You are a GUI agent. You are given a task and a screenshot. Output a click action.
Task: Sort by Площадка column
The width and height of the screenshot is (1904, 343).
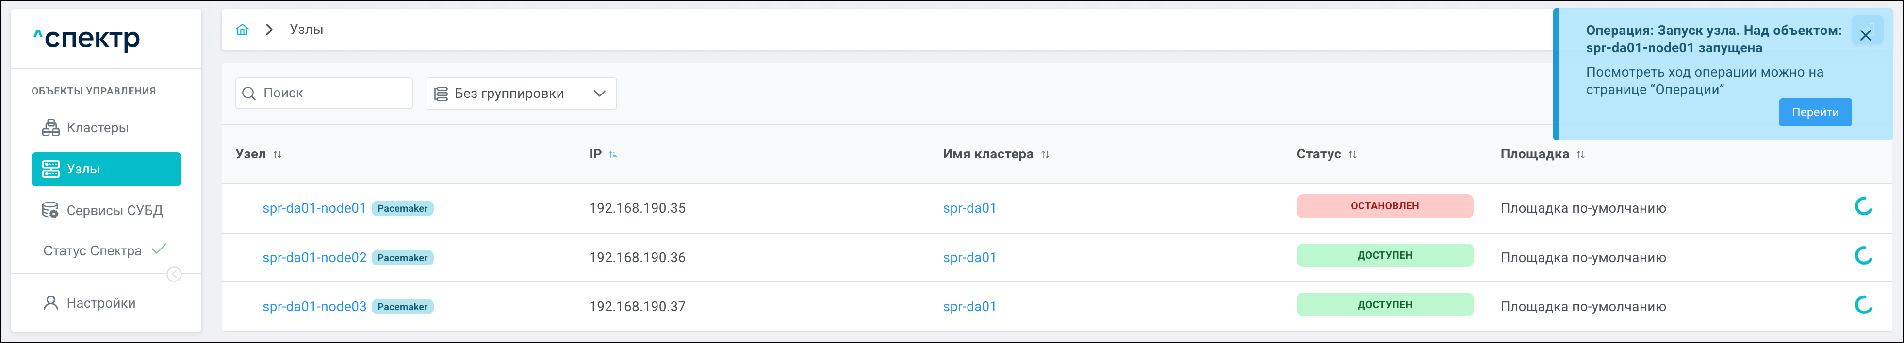[x=1580, y=154]
